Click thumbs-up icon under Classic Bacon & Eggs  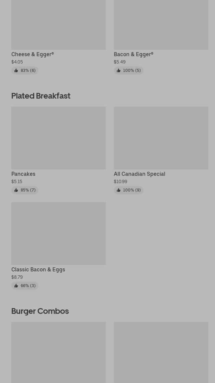coord(16,286)
